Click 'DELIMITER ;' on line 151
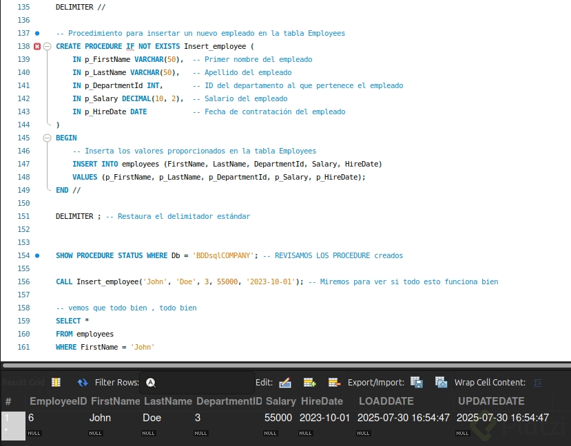 tap(79, 216)
